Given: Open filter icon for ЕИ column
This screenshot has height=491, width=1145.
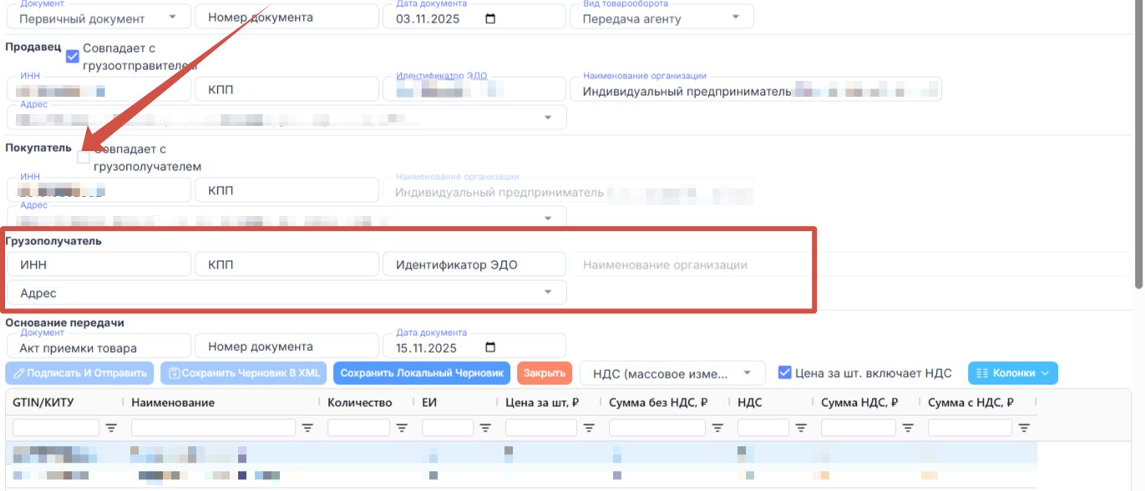Looking at the screenshot, I should 485,428.
